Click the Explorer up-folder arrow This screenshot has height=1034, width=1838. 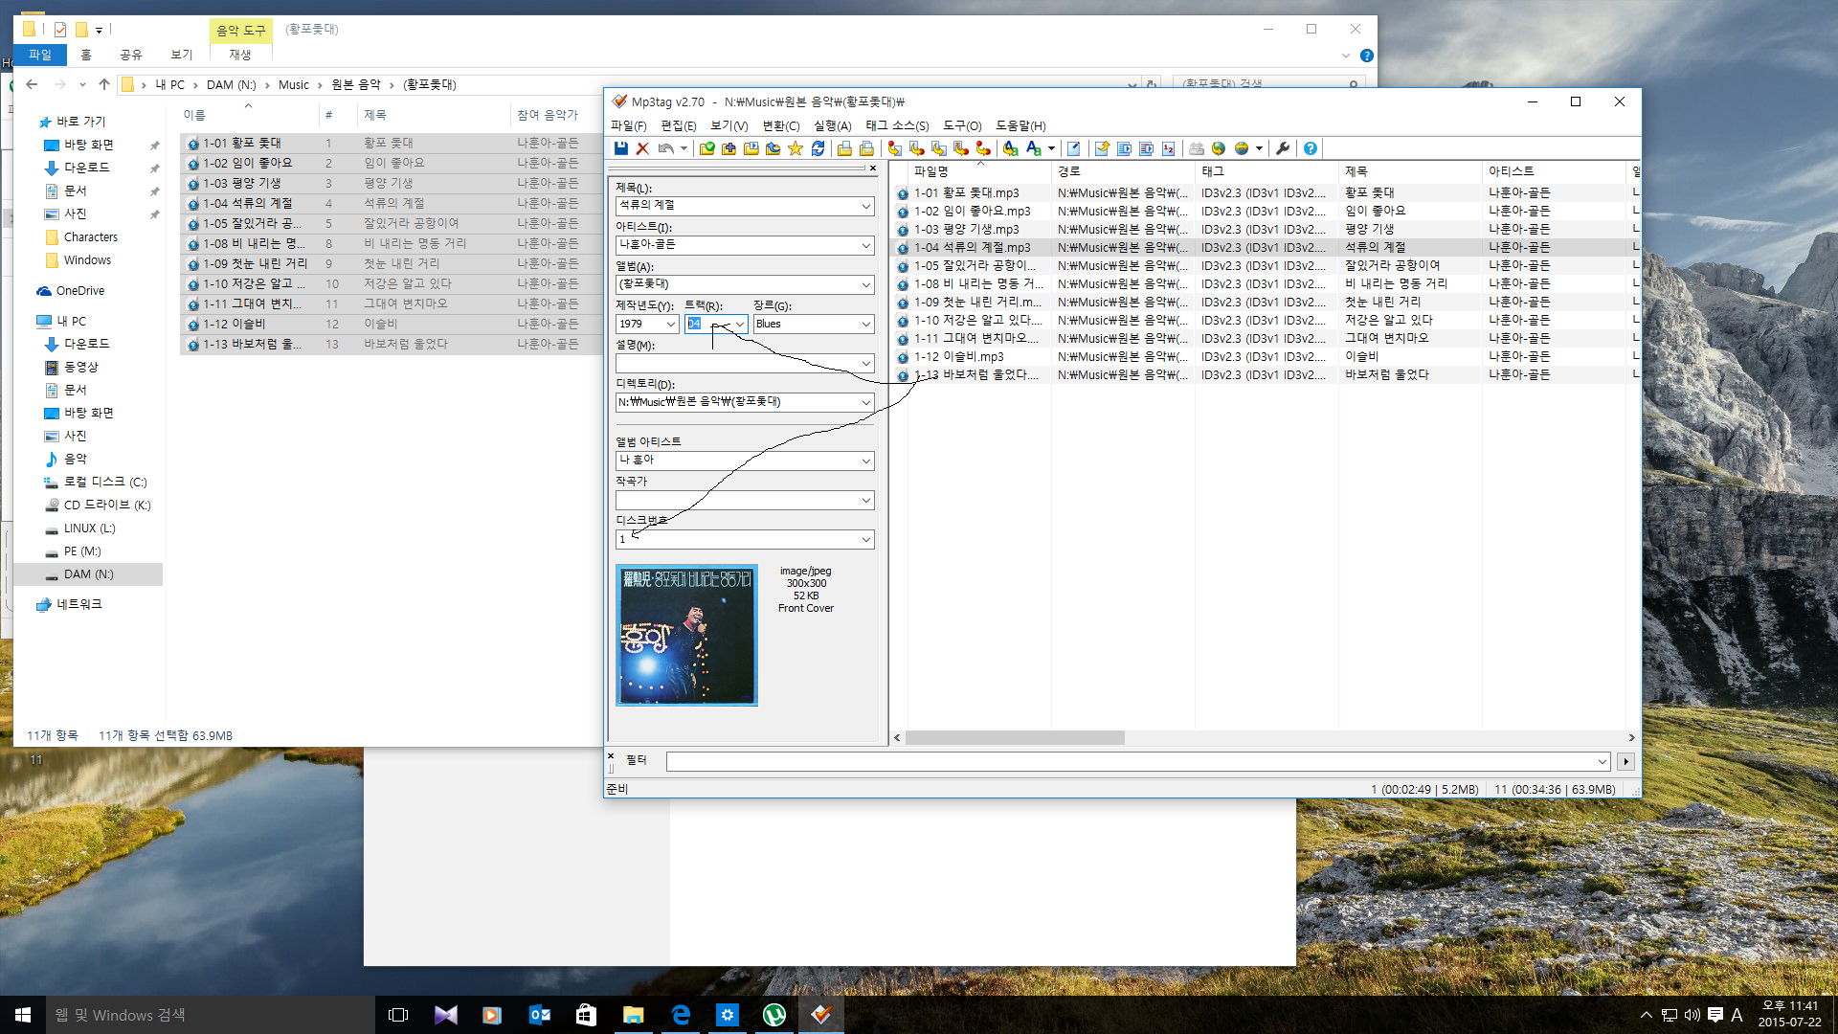pyautogui.click(x=104, y=84)
